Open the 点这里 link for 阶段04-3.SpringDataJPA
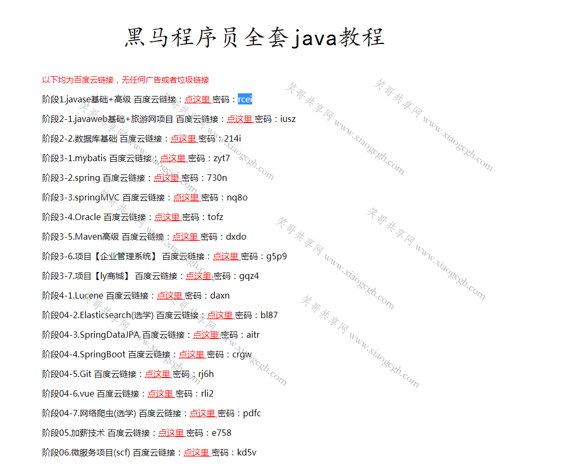 click(x=206, y=335)
